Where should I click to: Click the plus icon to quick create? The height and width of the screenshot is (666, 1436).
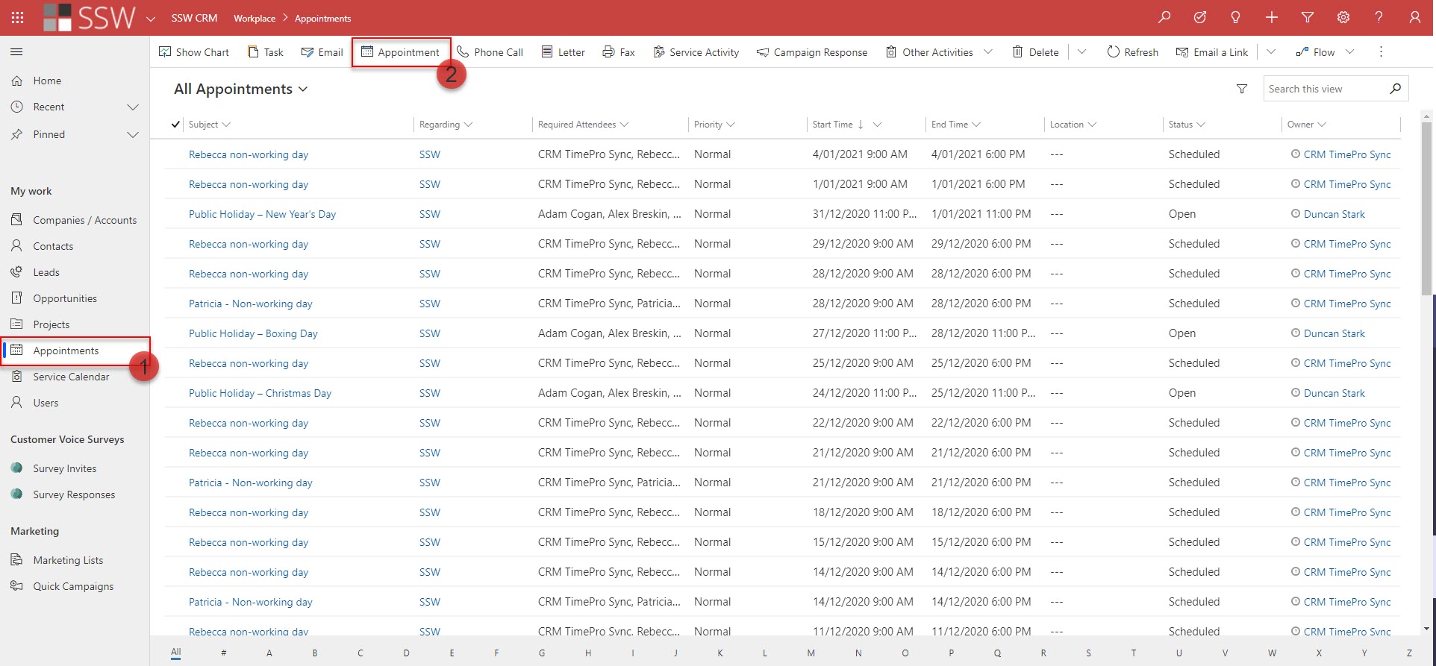(x=1271, y=18)
